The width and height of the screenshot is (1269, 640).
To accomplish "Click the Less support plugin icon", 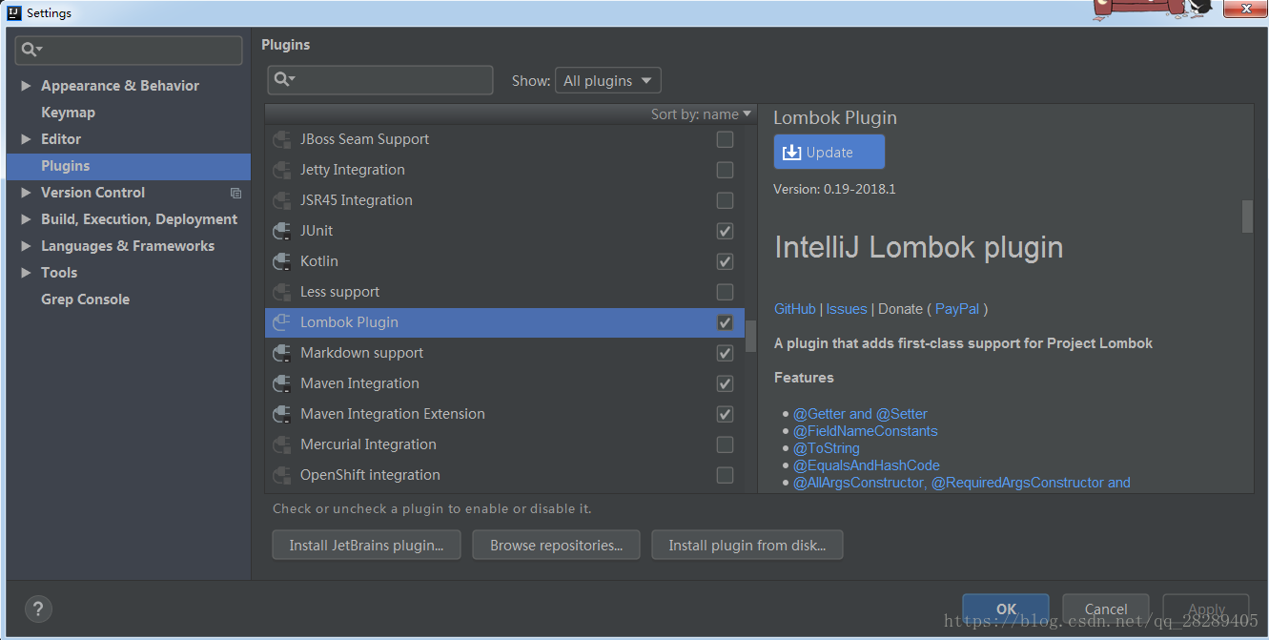I will click(x=281, y=292).
